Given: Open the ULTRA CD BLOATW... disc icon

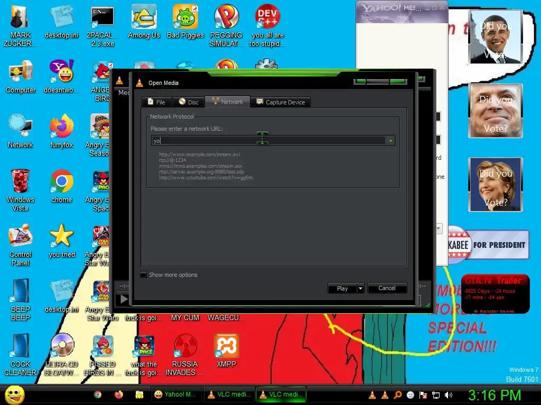Looking at the screenshot, I should [x=61, y=355].
